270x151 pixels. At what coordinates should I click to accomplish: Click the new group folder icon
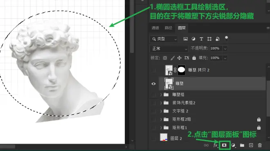pos(242,145)
